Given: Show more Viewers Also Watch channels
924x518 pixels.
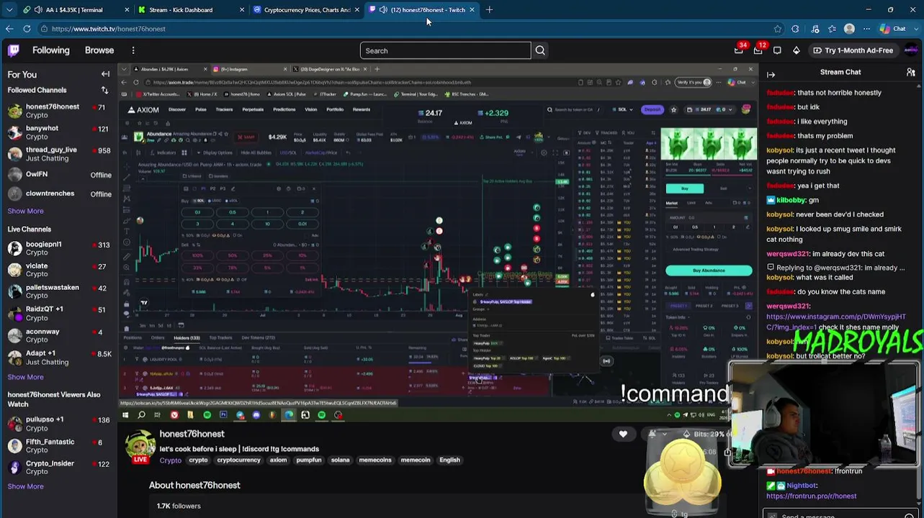Looking at the screenshot, I should pyautogui.click(x=25, y=486).
